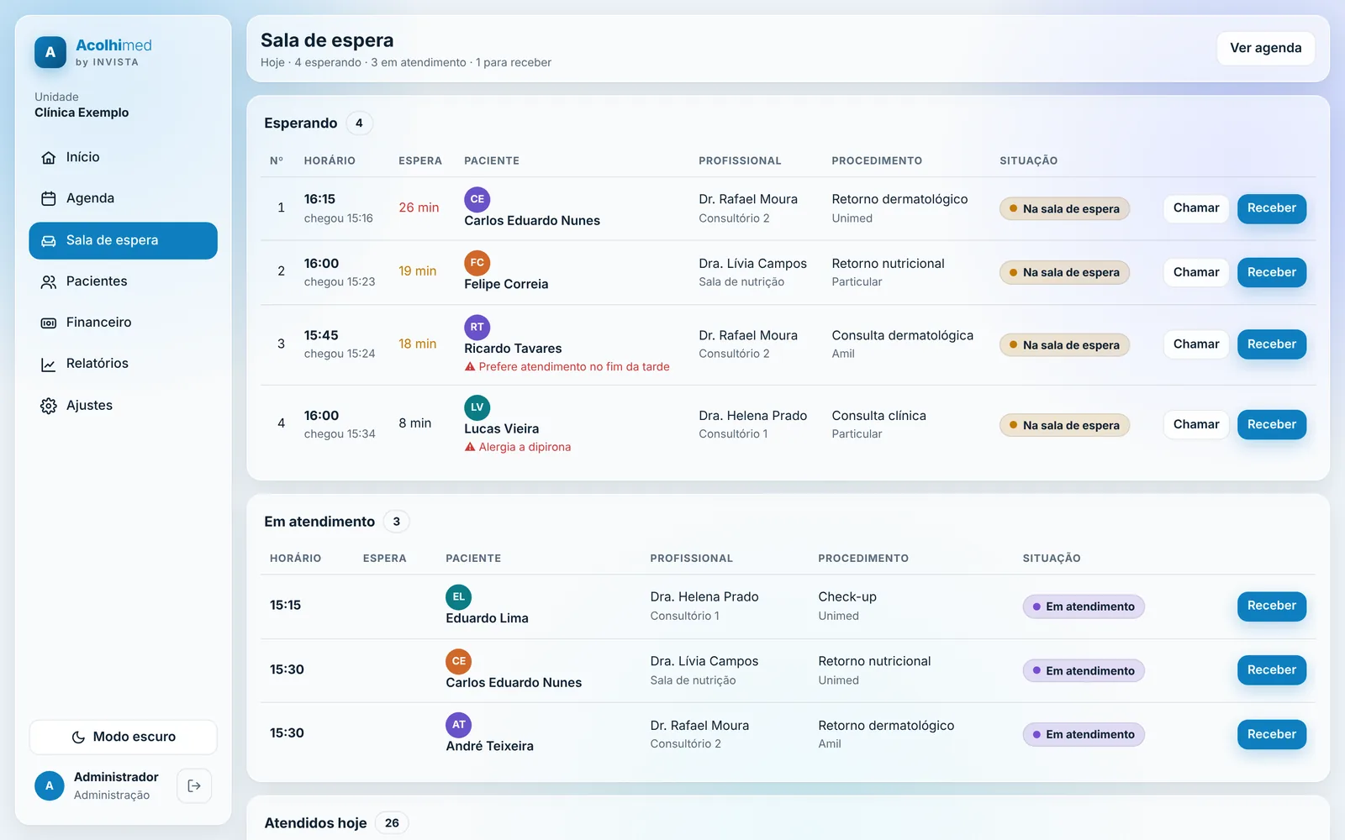Viewport: 1345px width, 840px height.
Task: Click Chamar for Lucas Vieira
Action: pos(1196,425)
